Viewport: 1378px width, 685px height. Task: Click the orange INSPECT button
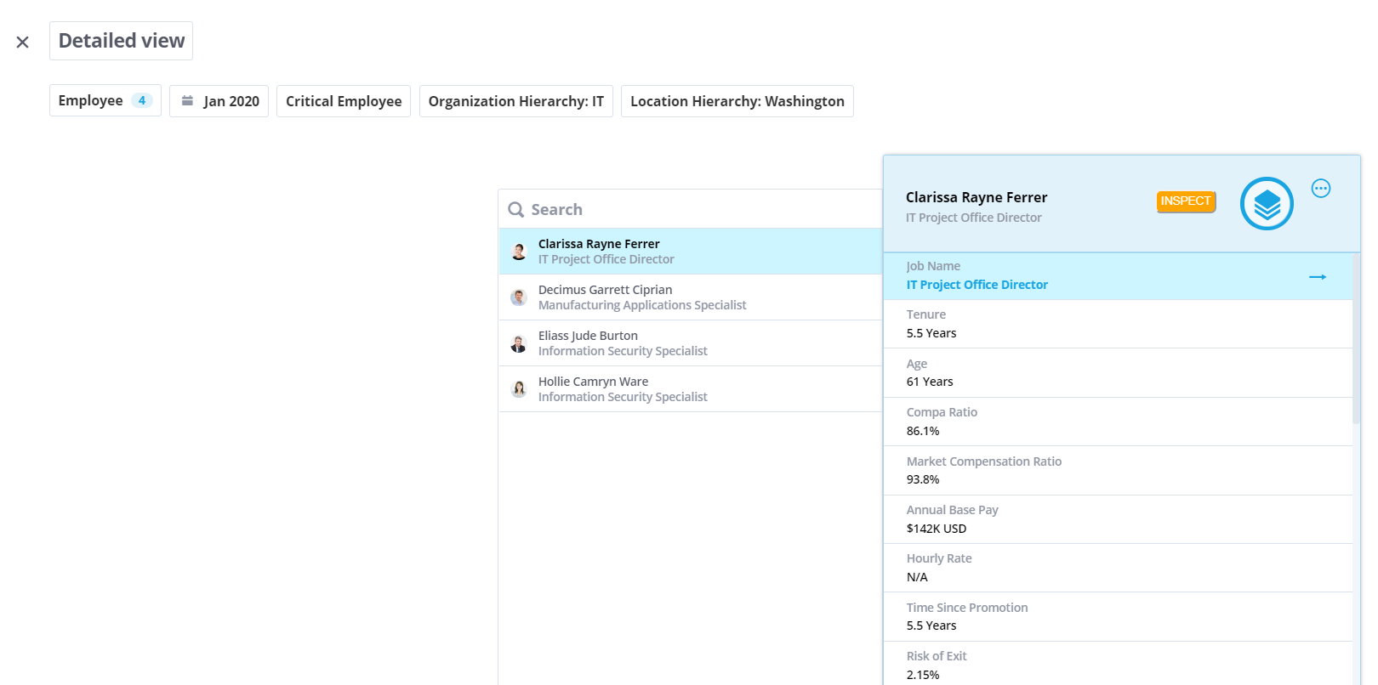(x=1186, y=201)
